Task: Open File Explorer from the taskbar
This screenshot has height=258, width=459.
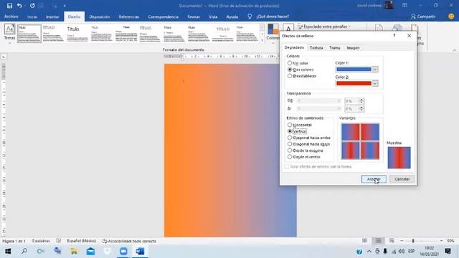Action: click(x=74, y=252)
